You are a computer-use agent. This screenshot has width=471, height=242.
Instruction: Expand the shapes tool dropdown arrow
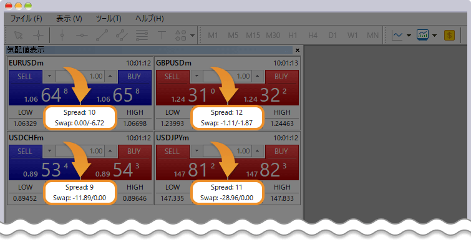(192, 36)
